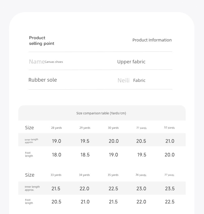Select the 28 yards size header
This screenshot has width=204, height=214.
(56, 128)
